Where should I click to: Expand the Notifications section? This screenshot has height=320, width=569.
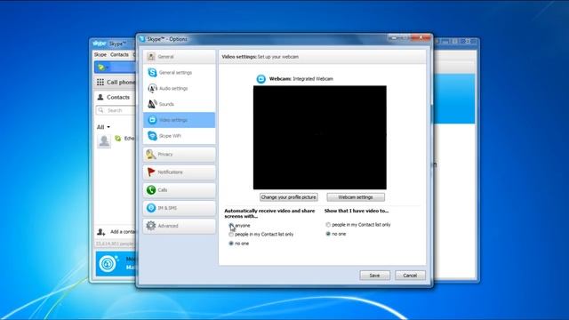point(180,172)
